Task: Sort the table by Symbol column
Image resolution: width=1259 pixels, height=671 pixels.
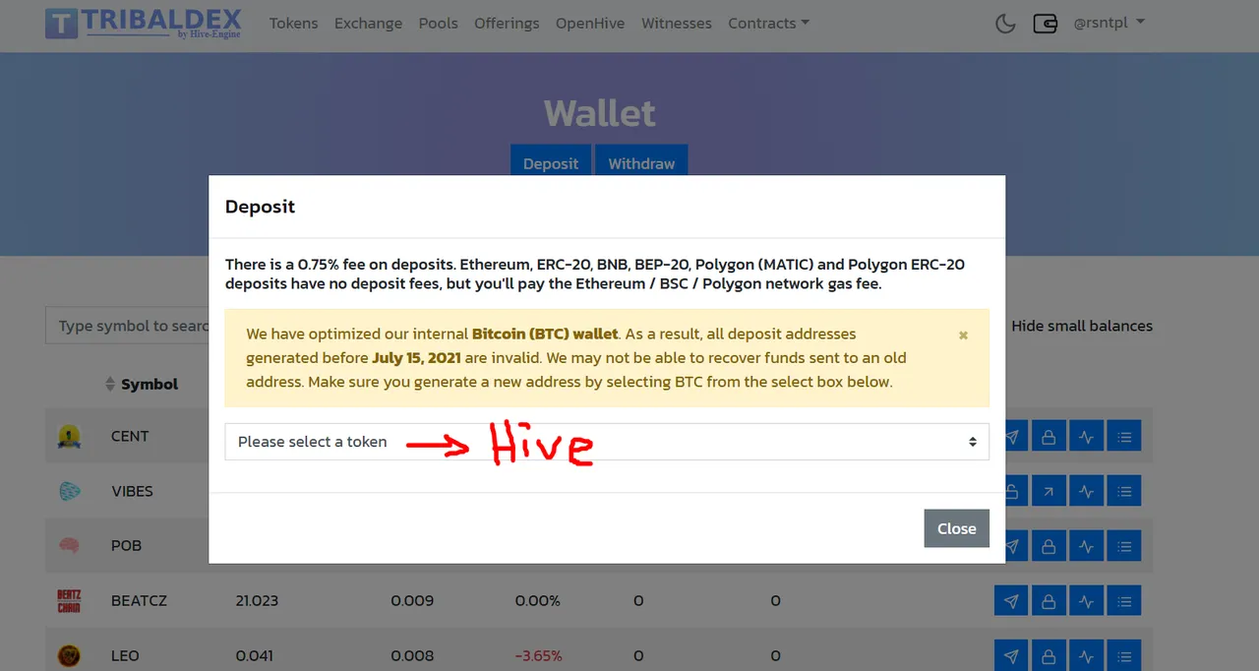Action: click(142, 385)
